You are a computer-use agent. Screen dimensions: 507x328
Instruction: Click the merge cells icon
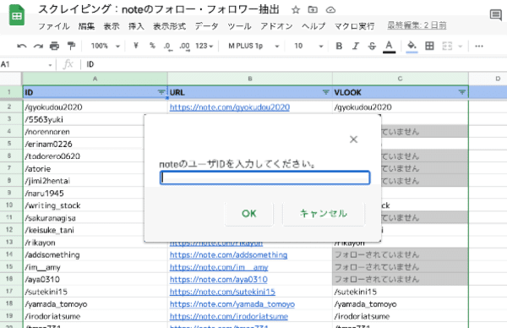click(x=447, y=46)
